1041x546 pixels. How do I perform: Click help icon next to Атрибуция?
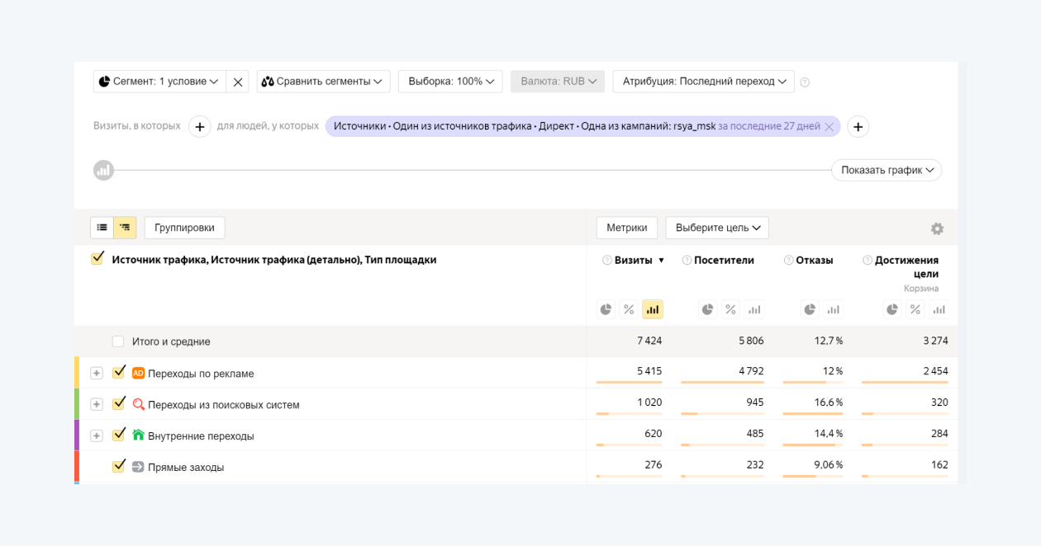(805, 82)
